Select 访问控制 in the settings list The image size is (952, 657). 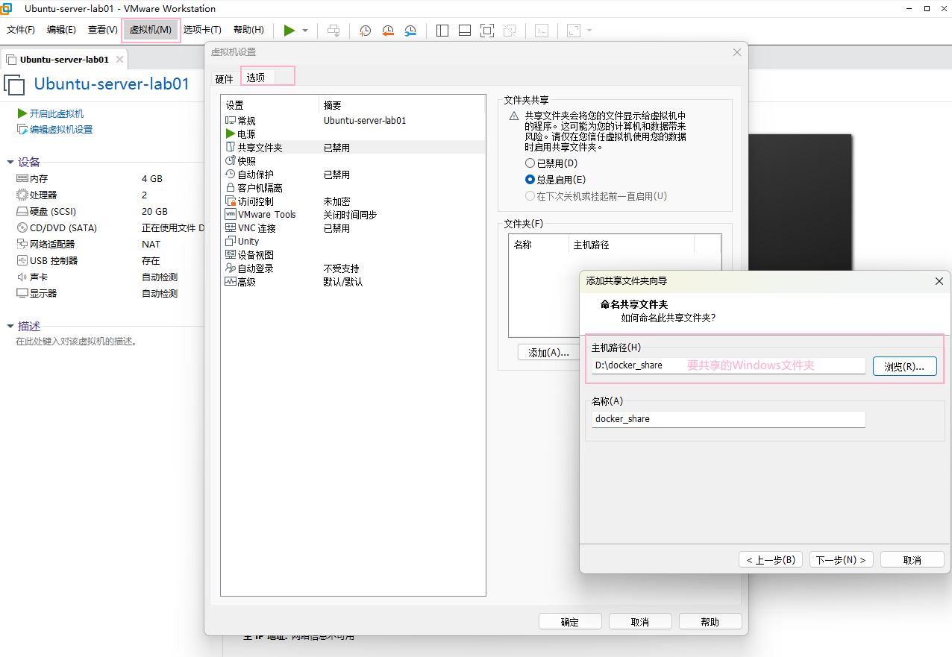pyautogui.click(x=353, y=201)
